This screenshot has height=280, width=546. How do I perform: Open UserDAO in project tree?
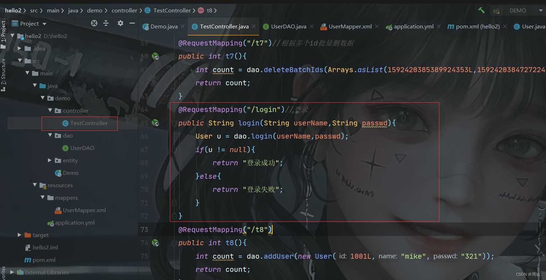point(78,148)
